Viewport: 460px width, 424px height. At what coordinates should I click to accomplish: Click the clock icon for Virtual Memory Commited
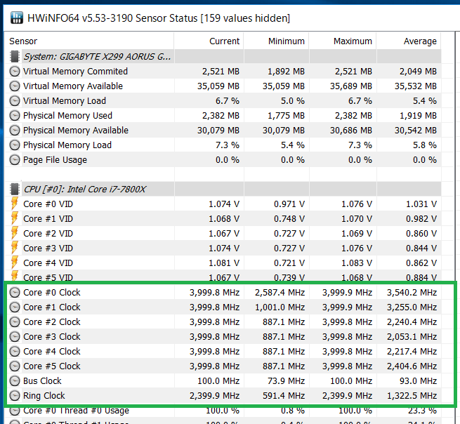(x=15, y=72)
